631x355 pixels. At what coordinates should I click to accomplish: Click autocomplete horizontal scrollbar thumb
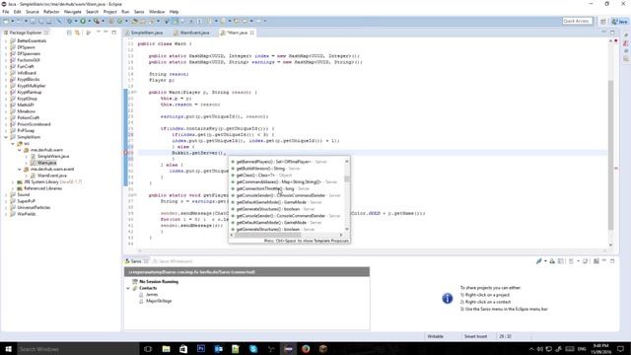pyautogui.click(x=267, y=235)
